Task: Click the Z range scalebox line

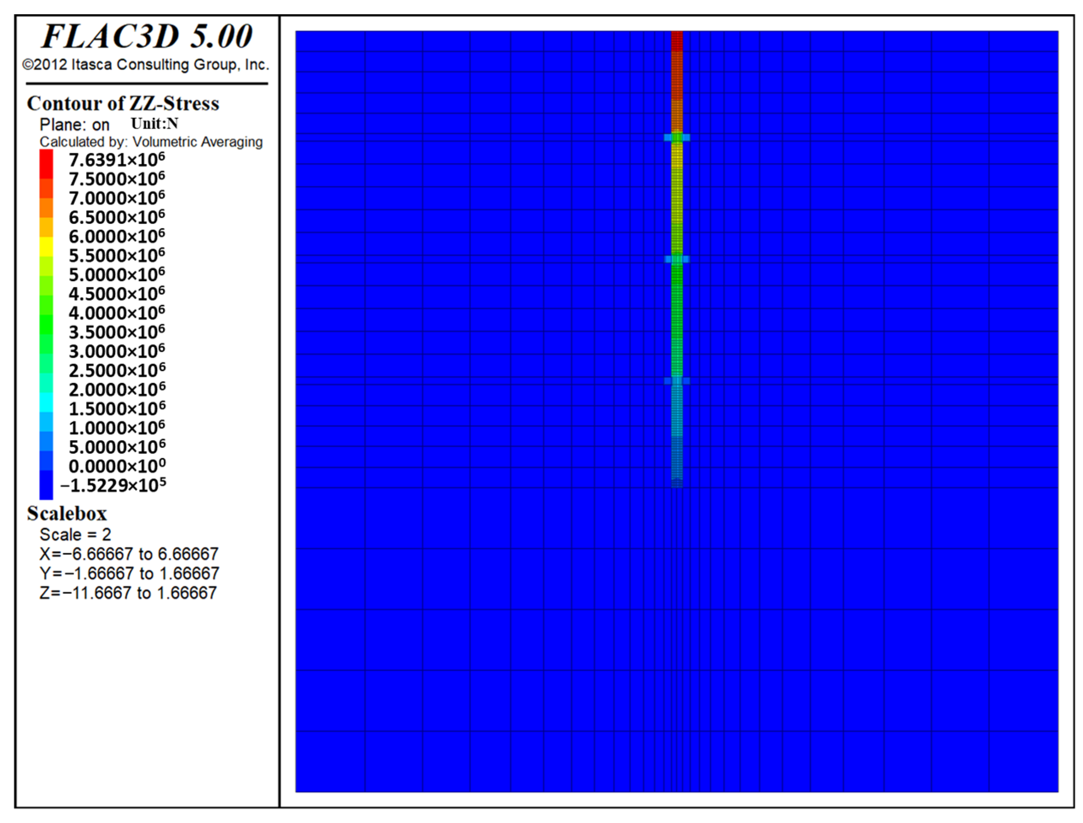Action: click(128, 593)
